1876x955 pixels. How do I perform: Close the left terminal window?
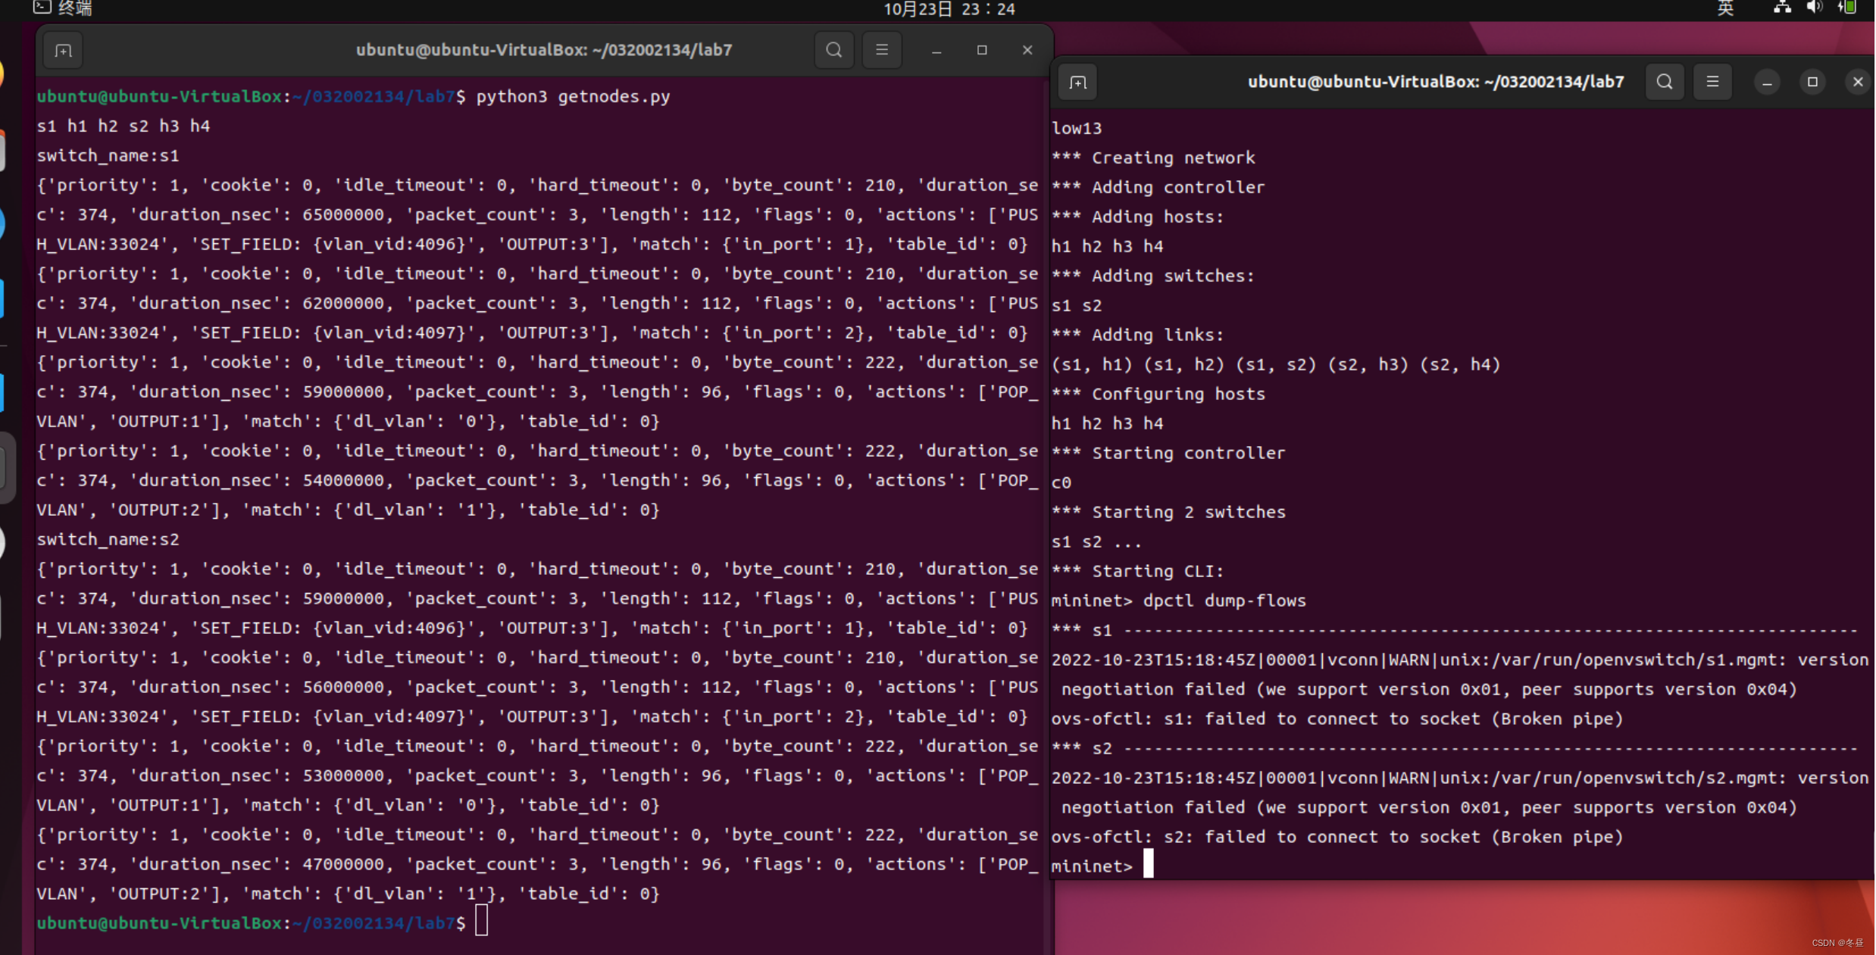[1027, 50]
